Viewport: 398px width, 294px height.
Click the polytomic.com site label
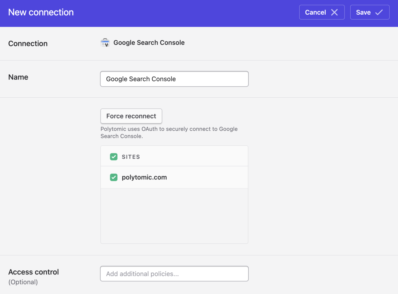point(144,177)
